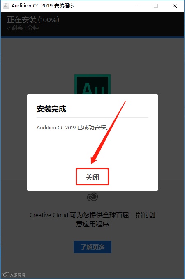This screenshot has width=185, height=279.
Task: Click the 安装完成 dialog heading
Action: coord(51,109)
